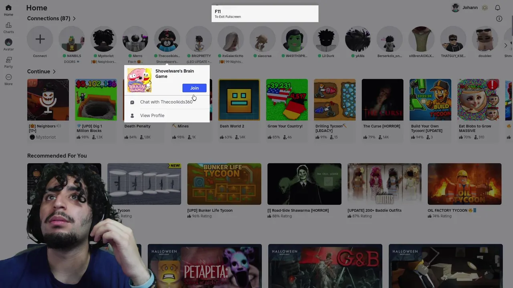Open the Party sidebar icon
The height and width of the screenshot is (288, 513).
[8, 60]
